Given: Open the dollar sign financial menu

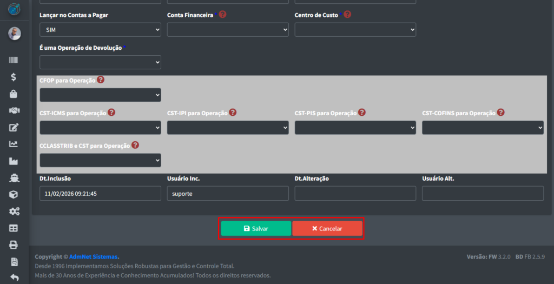Looking at the screenshot, I should 14,77.
